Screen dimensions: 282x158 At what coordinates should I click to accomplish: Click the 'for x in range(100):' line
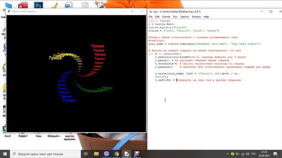(165, 54)
